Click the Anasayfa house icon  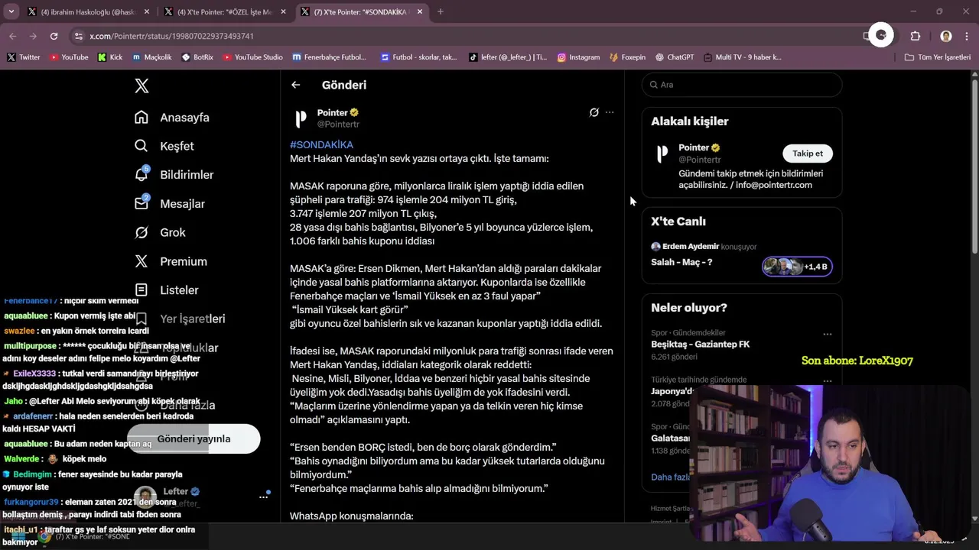pyautogui.click(x=141, y=117)
